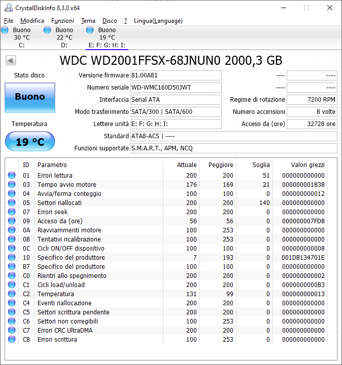Click the Versione firmware field
342x365 pixels.
(x=176, y=75)
